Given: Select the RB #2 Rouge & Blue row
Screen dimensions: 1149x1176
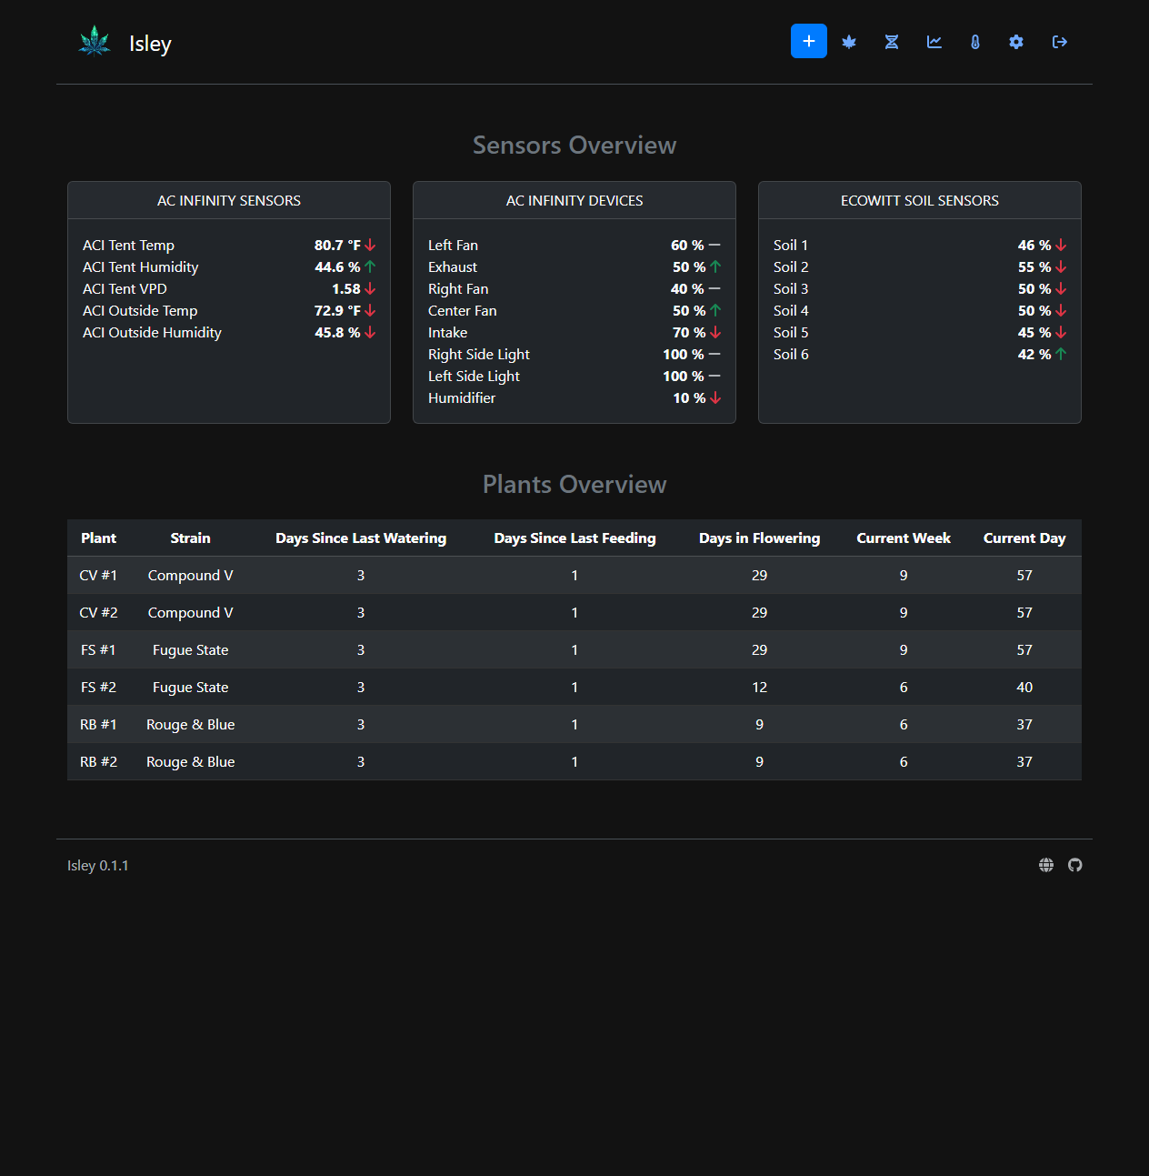Looking at the screenshot, I should (x=574, y=761).
